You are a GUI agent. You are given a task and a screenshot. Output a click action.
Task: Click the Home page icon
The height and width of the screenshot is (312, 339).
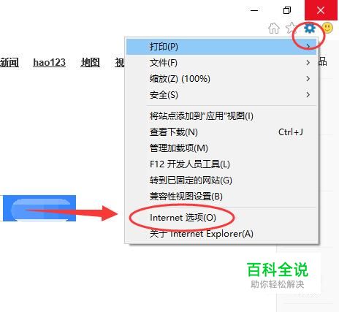(x=274, y=28)
